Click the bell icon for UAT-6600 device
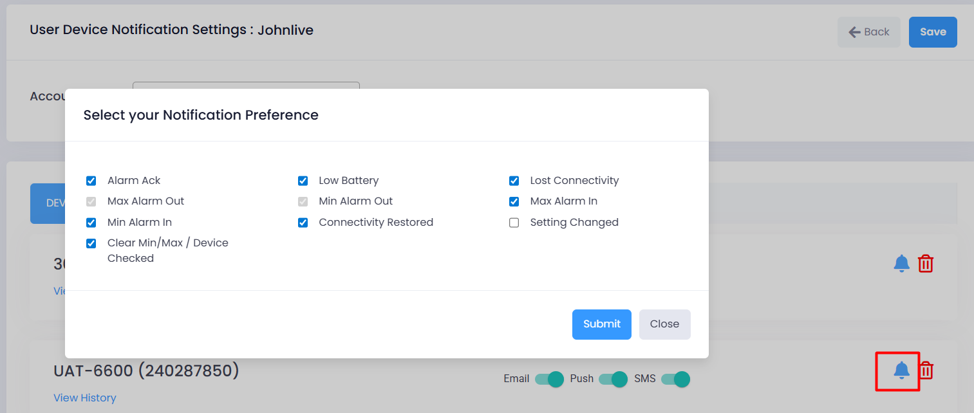This screenshot has height=413, width=974. 901,371
